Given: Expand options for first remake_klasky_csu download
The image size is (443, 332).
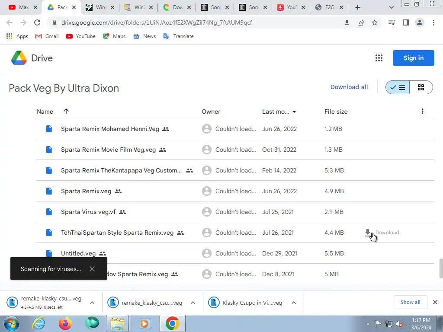Looking at the screenshot, I should click(x=92, y=303).
